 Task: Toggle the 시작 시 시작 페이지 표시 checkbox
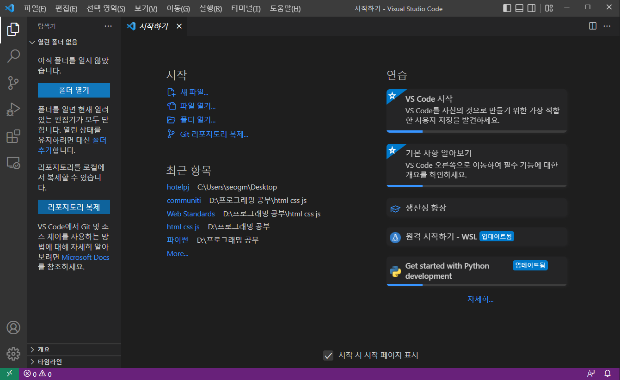click(x=328, y=355)
